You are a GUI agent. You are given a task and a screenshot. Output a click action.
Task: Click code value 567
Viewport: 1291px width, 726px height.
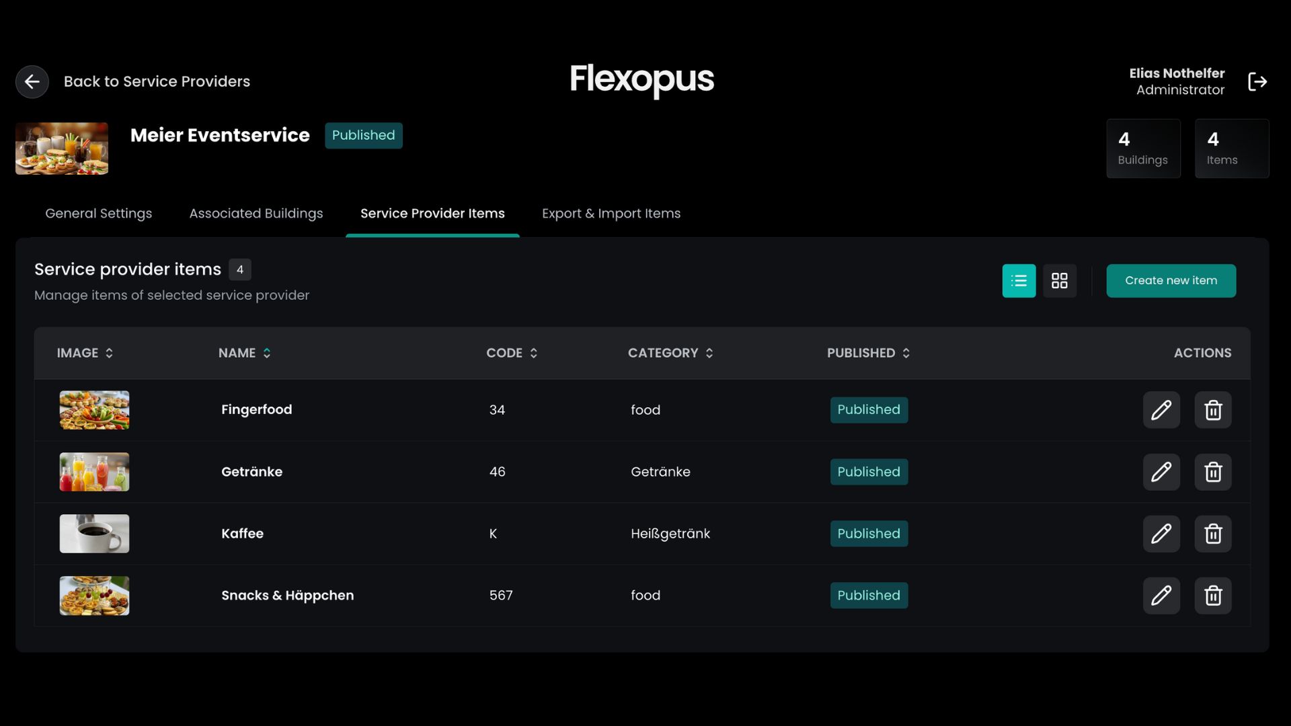pos(501,596)
